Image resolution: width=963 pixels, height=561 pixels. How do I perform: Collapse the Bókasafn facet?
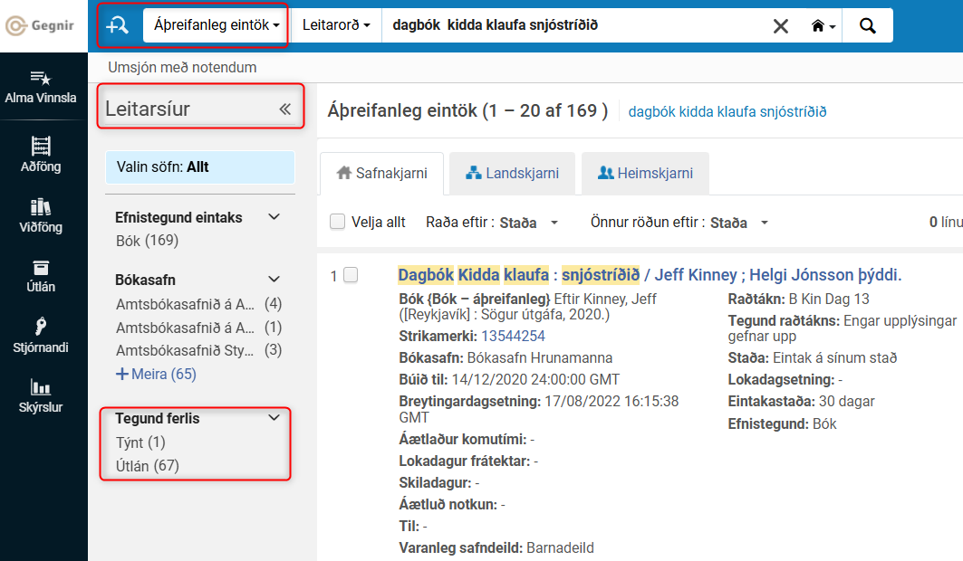274,280
